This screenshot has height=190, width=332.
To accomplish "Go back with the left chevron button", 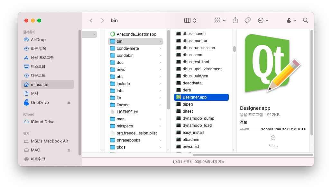I will click(x=91, y=21).
